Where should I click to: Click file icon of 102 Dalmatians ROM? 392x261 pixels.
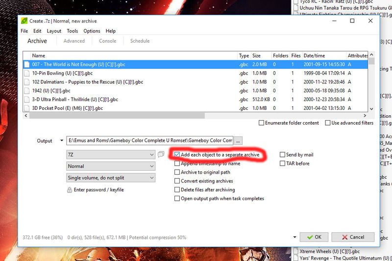[x=27, y=82]
